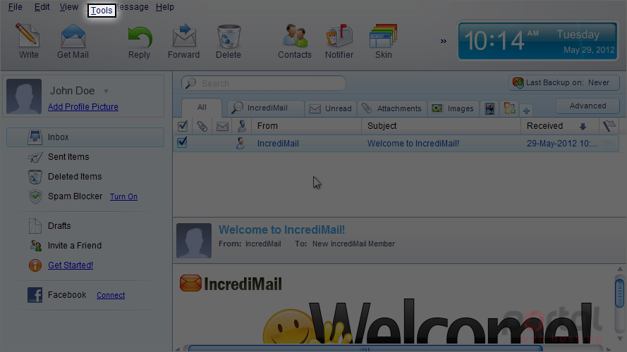
Task: Switch to the Unread tab
Action: (x=331, y=108)
